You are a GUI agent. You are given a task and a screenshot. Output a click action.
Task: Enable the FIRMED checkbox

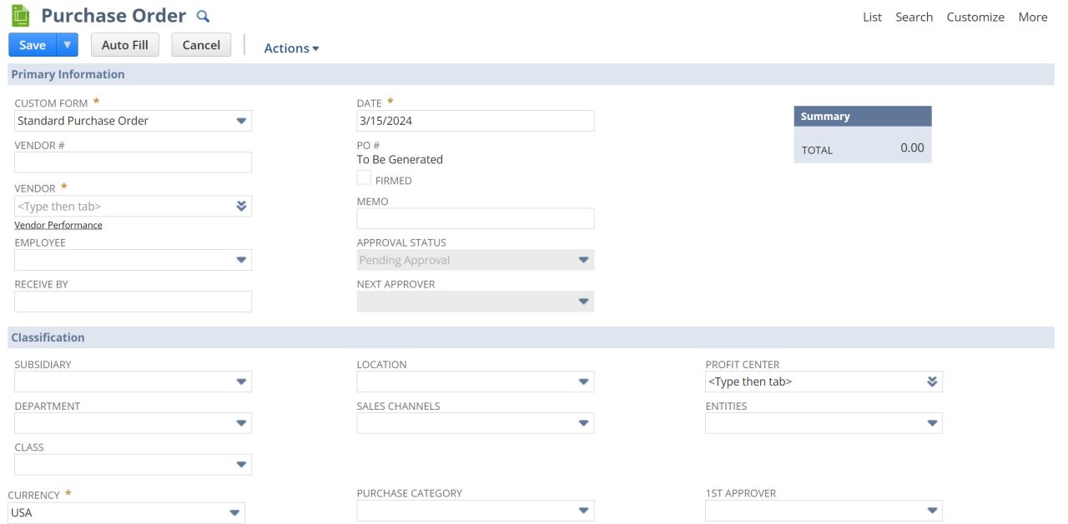click(364, 177)
